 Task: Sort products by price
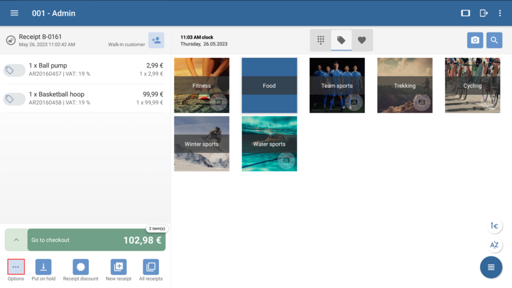(494, 226)
